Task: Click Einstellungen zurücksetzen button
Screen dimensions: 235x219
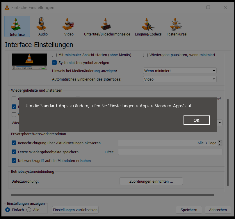Action: pyautogui.click(x=75, y=210)
